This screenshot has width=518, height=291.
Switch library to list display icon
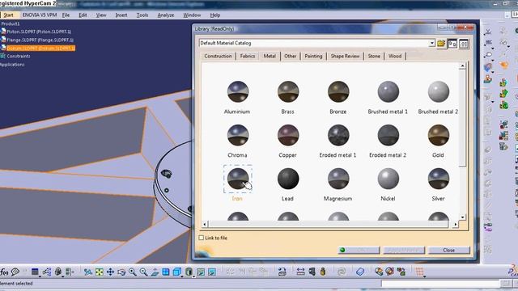coord(464,44)
